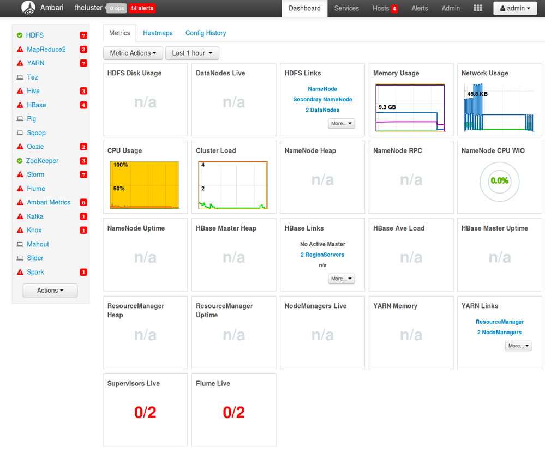
Task: Open the Config History tab
Action: [206, 33]
